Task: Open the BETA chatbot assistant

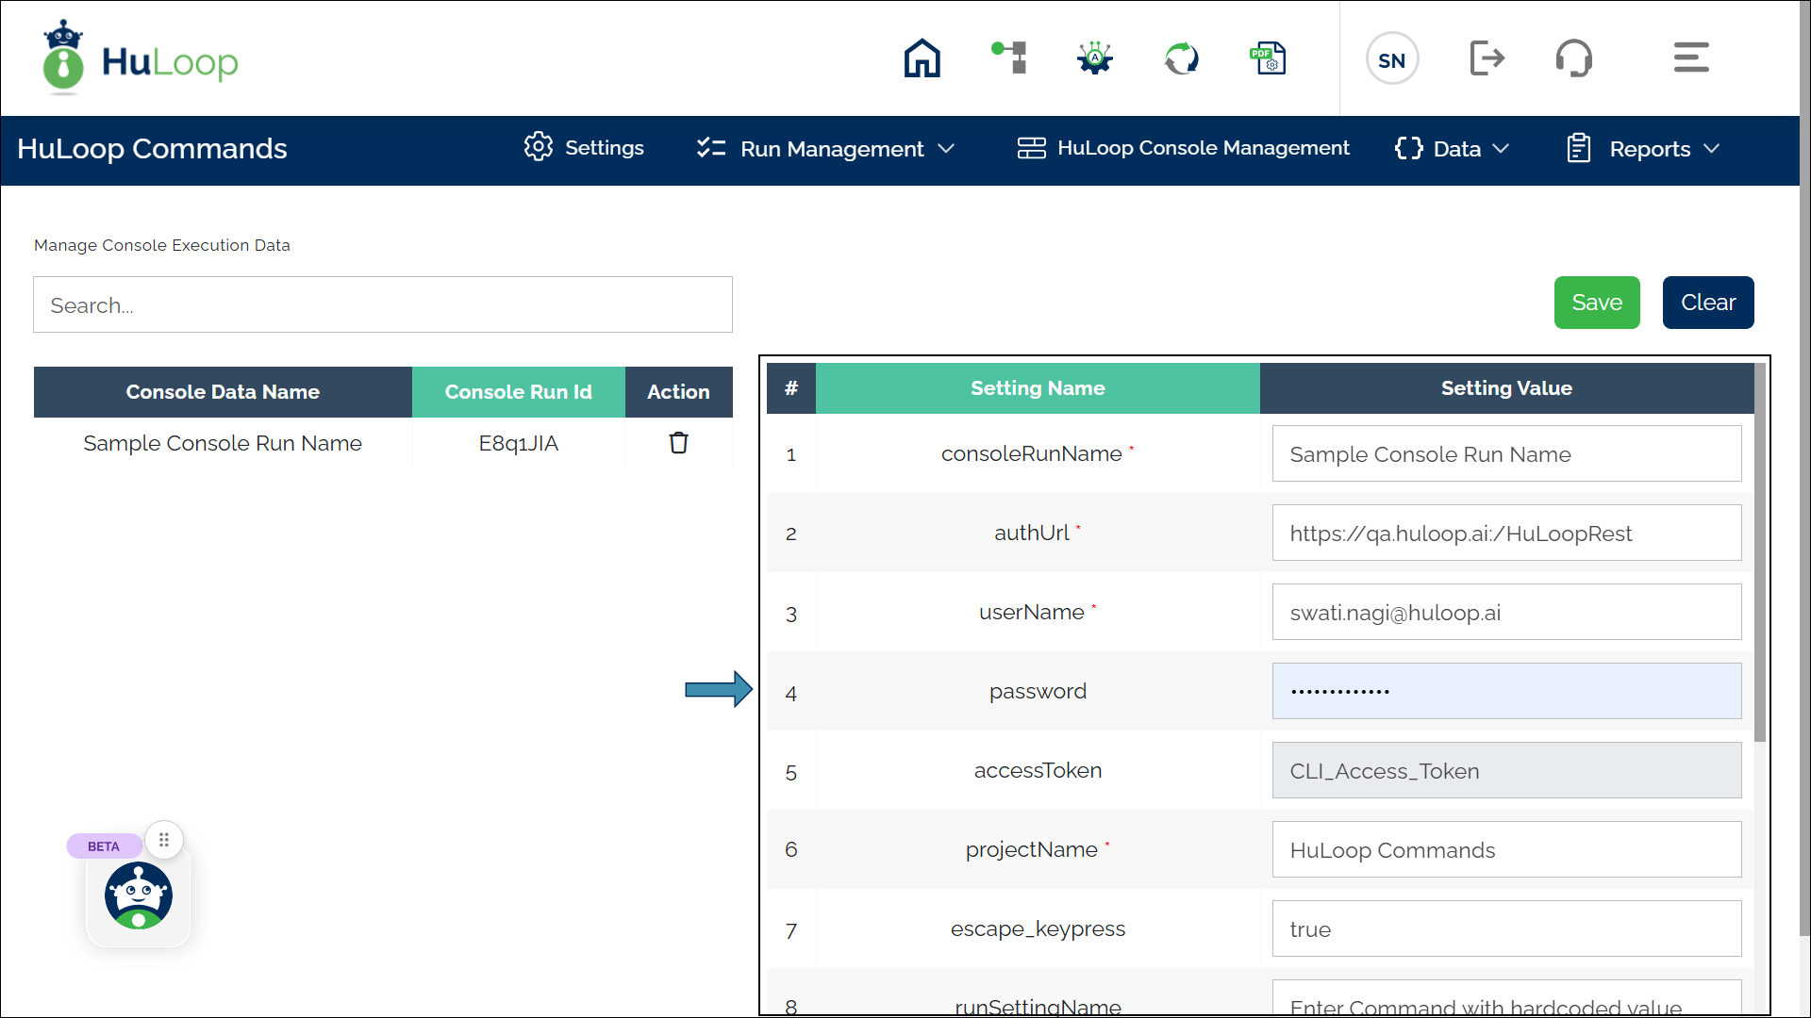Action: tap(139, 895)
